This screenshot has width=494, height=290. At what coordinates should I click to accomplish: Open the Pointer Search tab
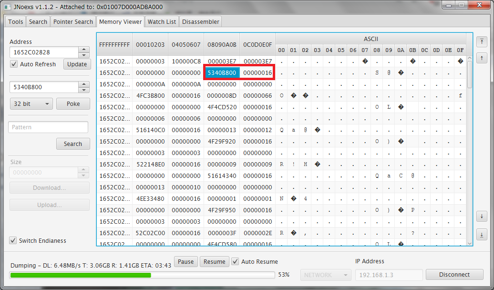pos(73,22)
